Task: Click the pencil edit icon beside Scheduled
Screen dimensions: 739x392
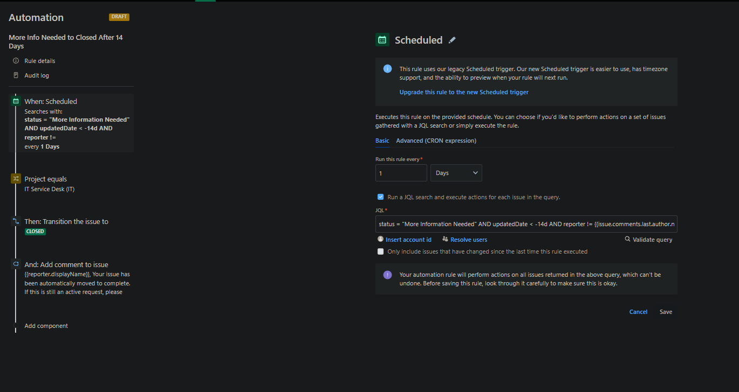Action: [452, 40]
